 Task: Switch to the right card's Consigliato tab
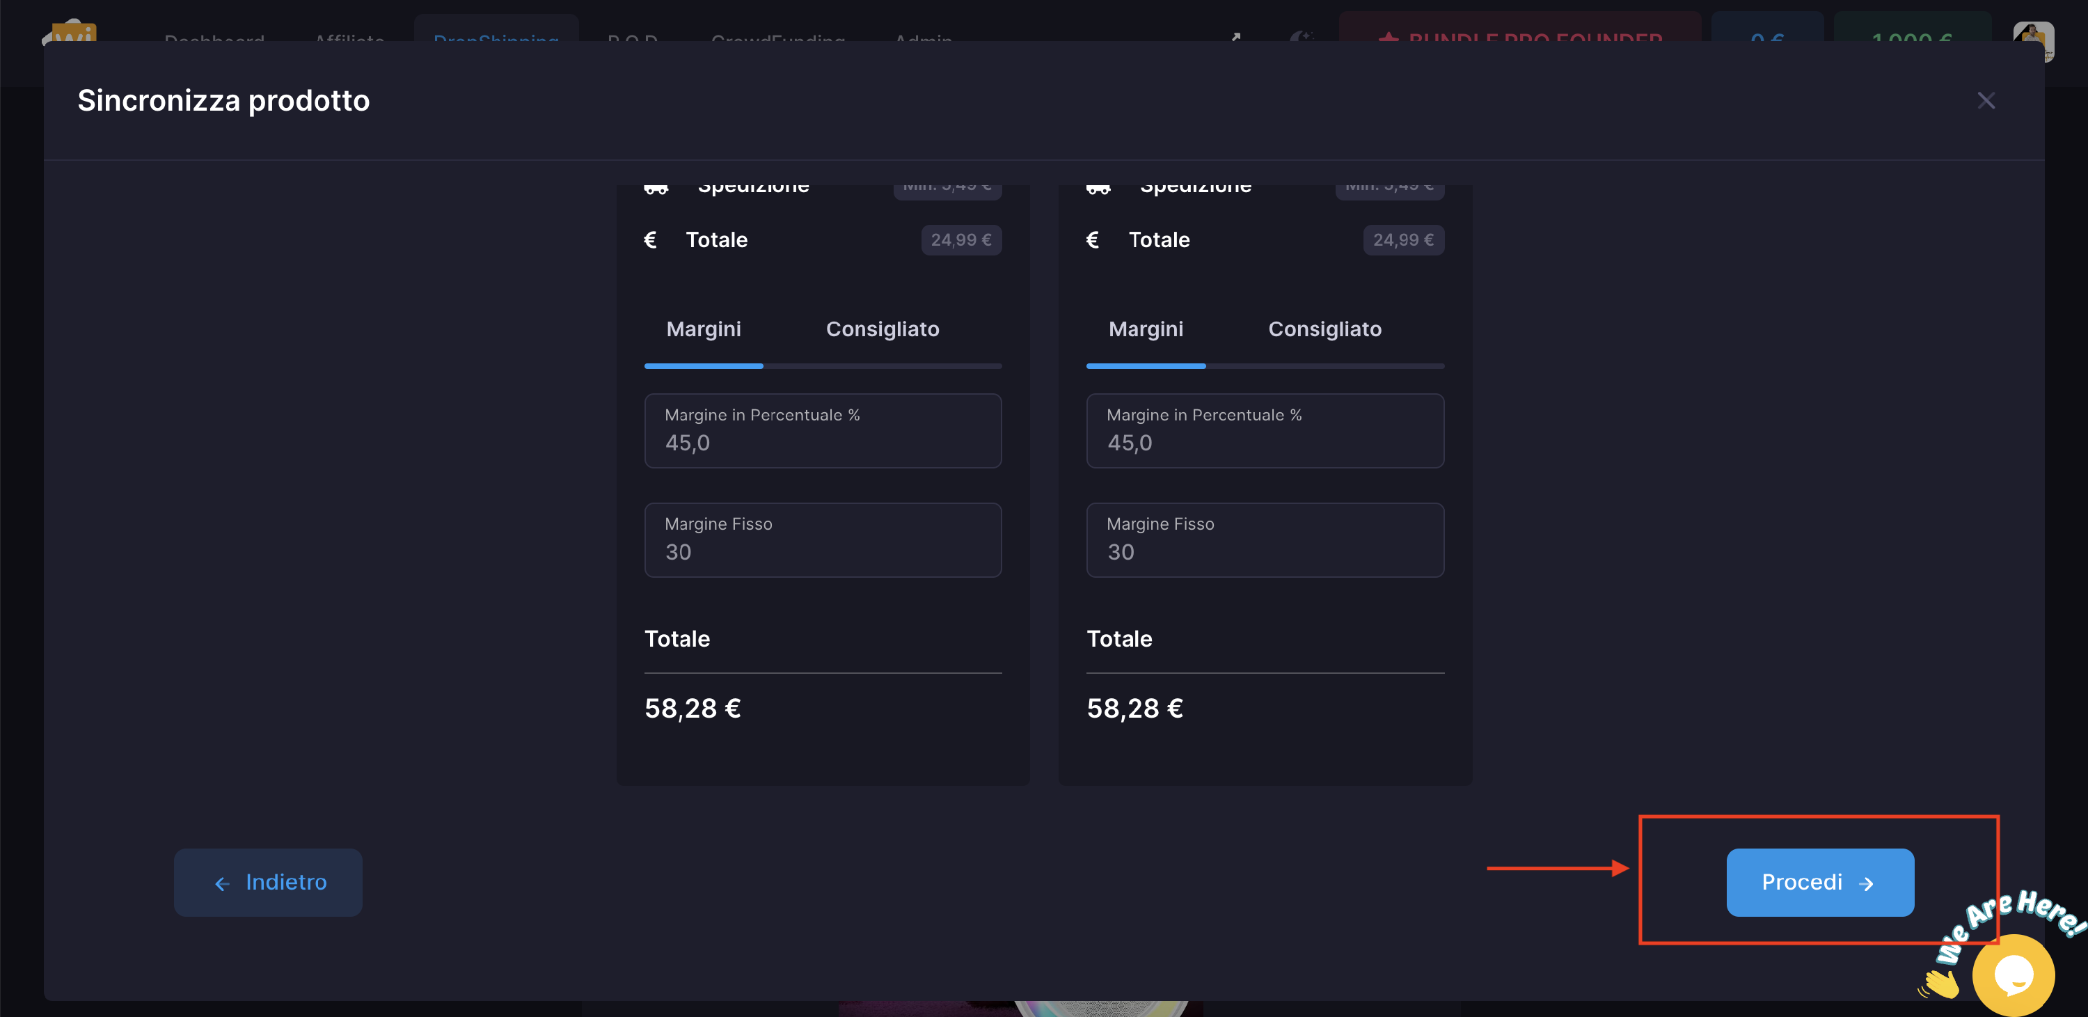point(1324,329)
